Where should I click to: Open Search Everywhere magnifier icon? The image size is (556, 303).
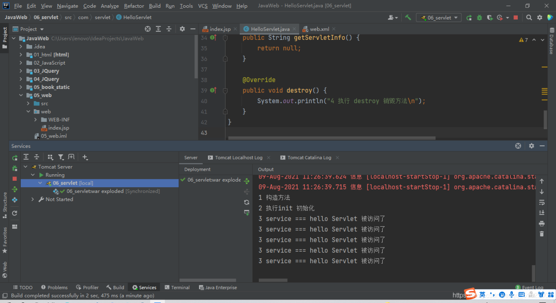pyautogui.click(x=529, y=18)
